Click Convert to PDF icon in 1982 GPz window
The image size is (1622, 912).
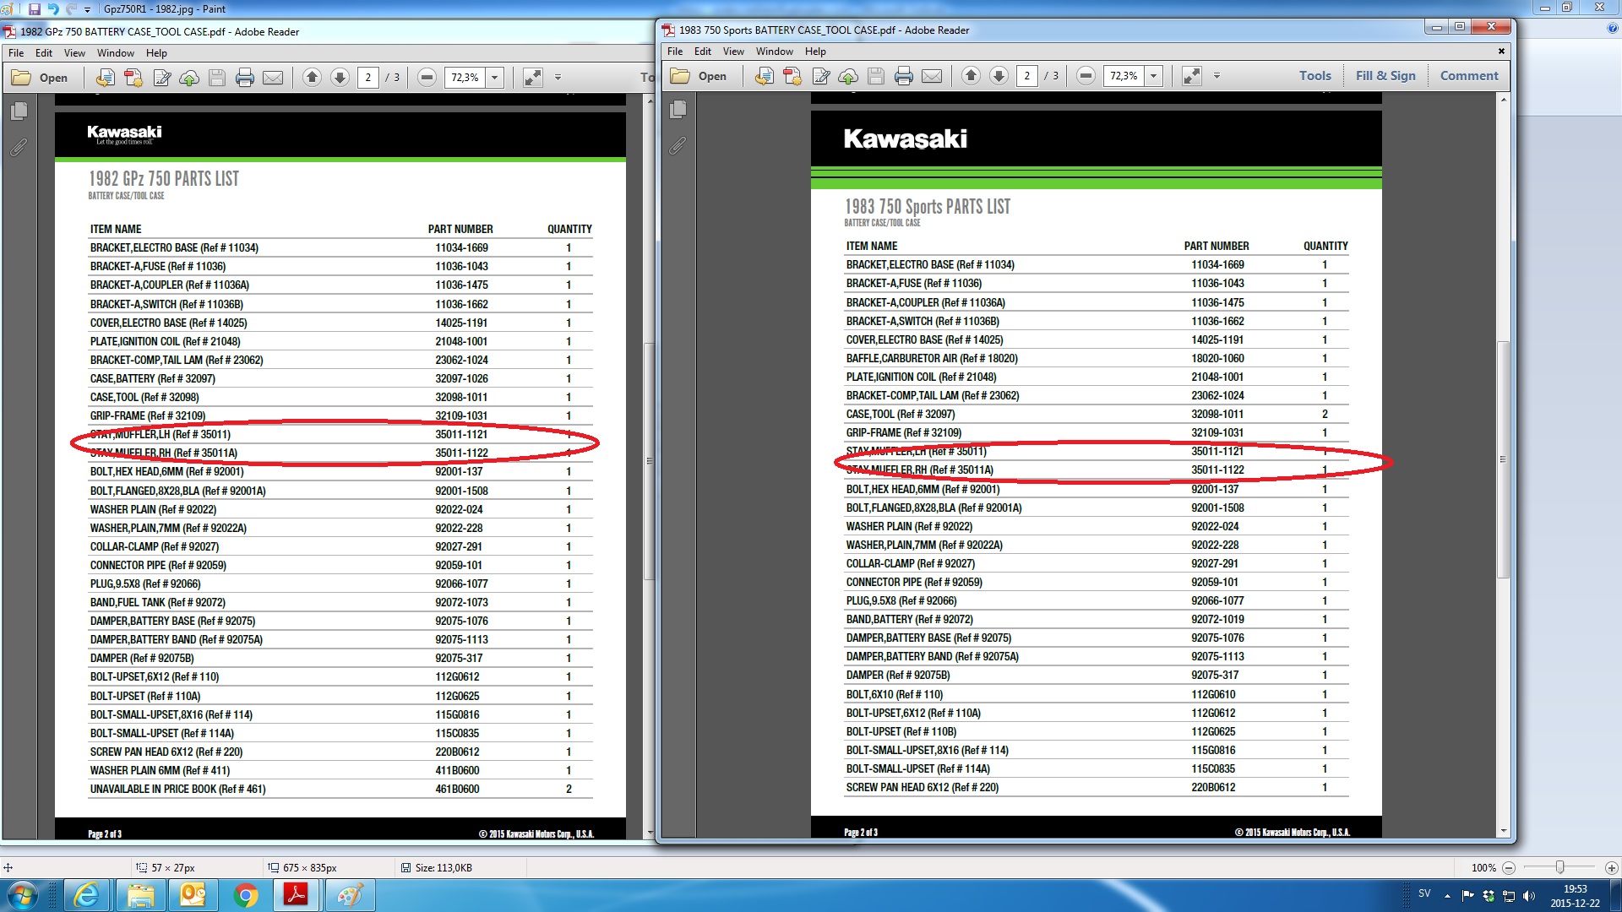click(x=133, y=78)
